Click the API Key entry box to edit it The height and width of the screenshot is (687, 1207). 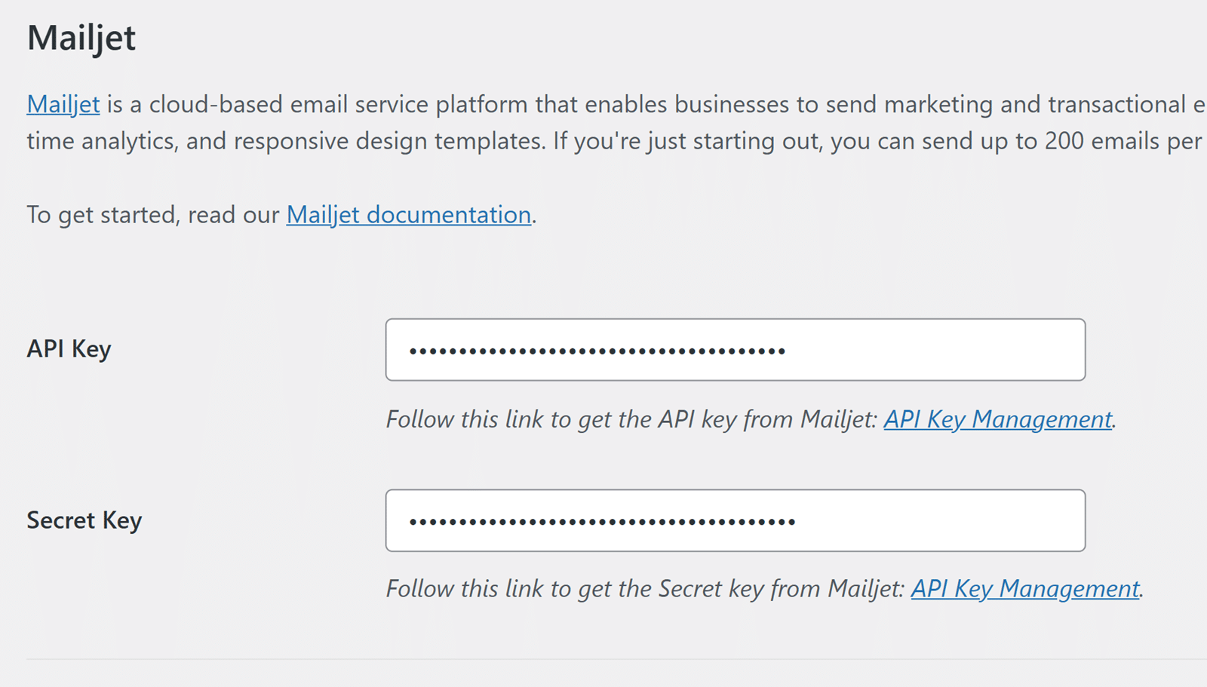coord(736,349)
